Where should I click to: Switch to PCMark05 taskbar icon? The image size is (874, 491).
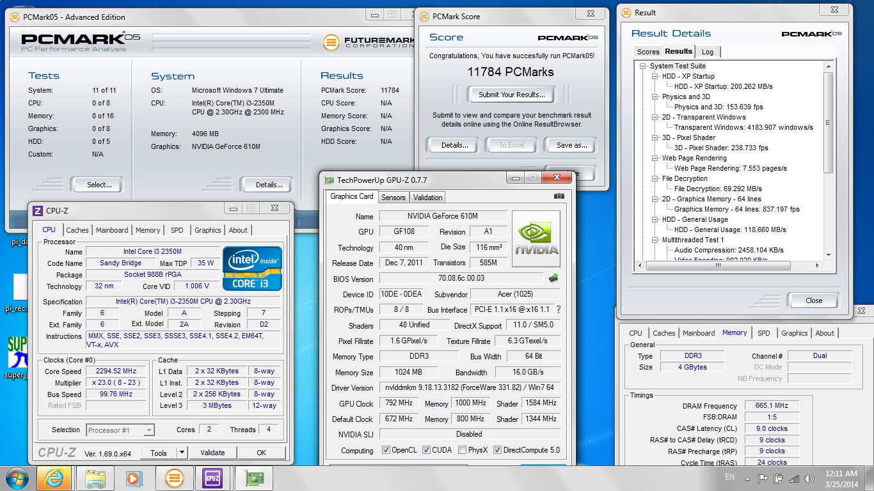click(x=174, y=478)
